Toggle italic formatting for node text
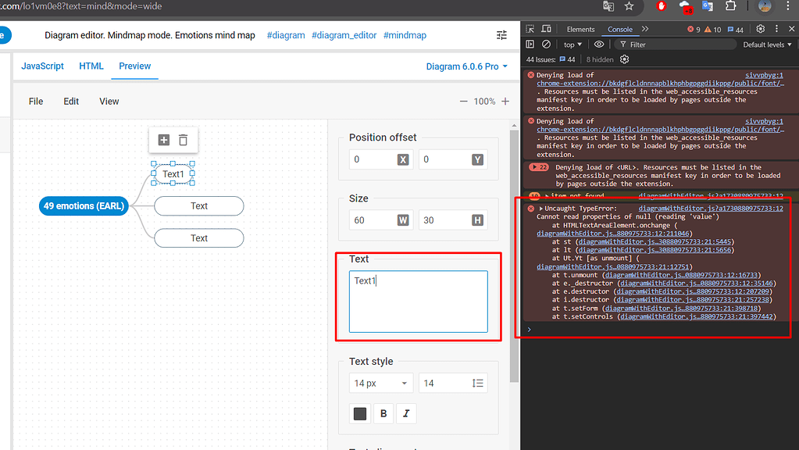The width and height of the screenshot is (799, 450). point(405,413)
